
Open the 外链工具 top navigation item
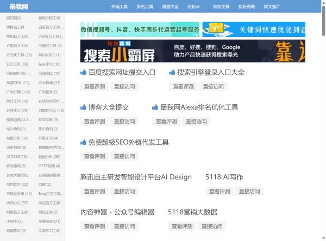[119, 8]
